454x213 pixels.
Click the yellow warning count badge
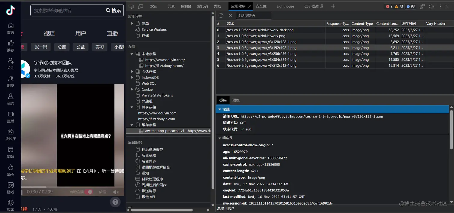pos(399,6)
